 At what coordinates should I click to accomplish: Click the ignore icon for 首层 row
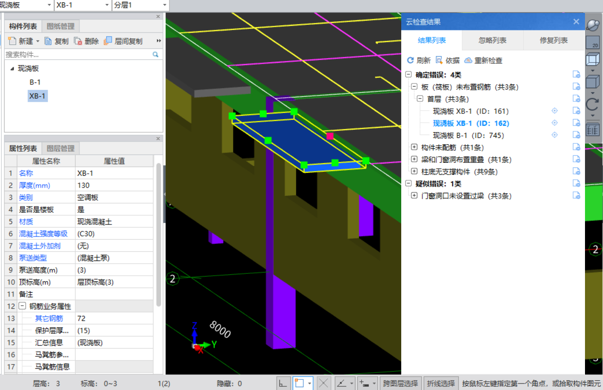tap(576, 98)
